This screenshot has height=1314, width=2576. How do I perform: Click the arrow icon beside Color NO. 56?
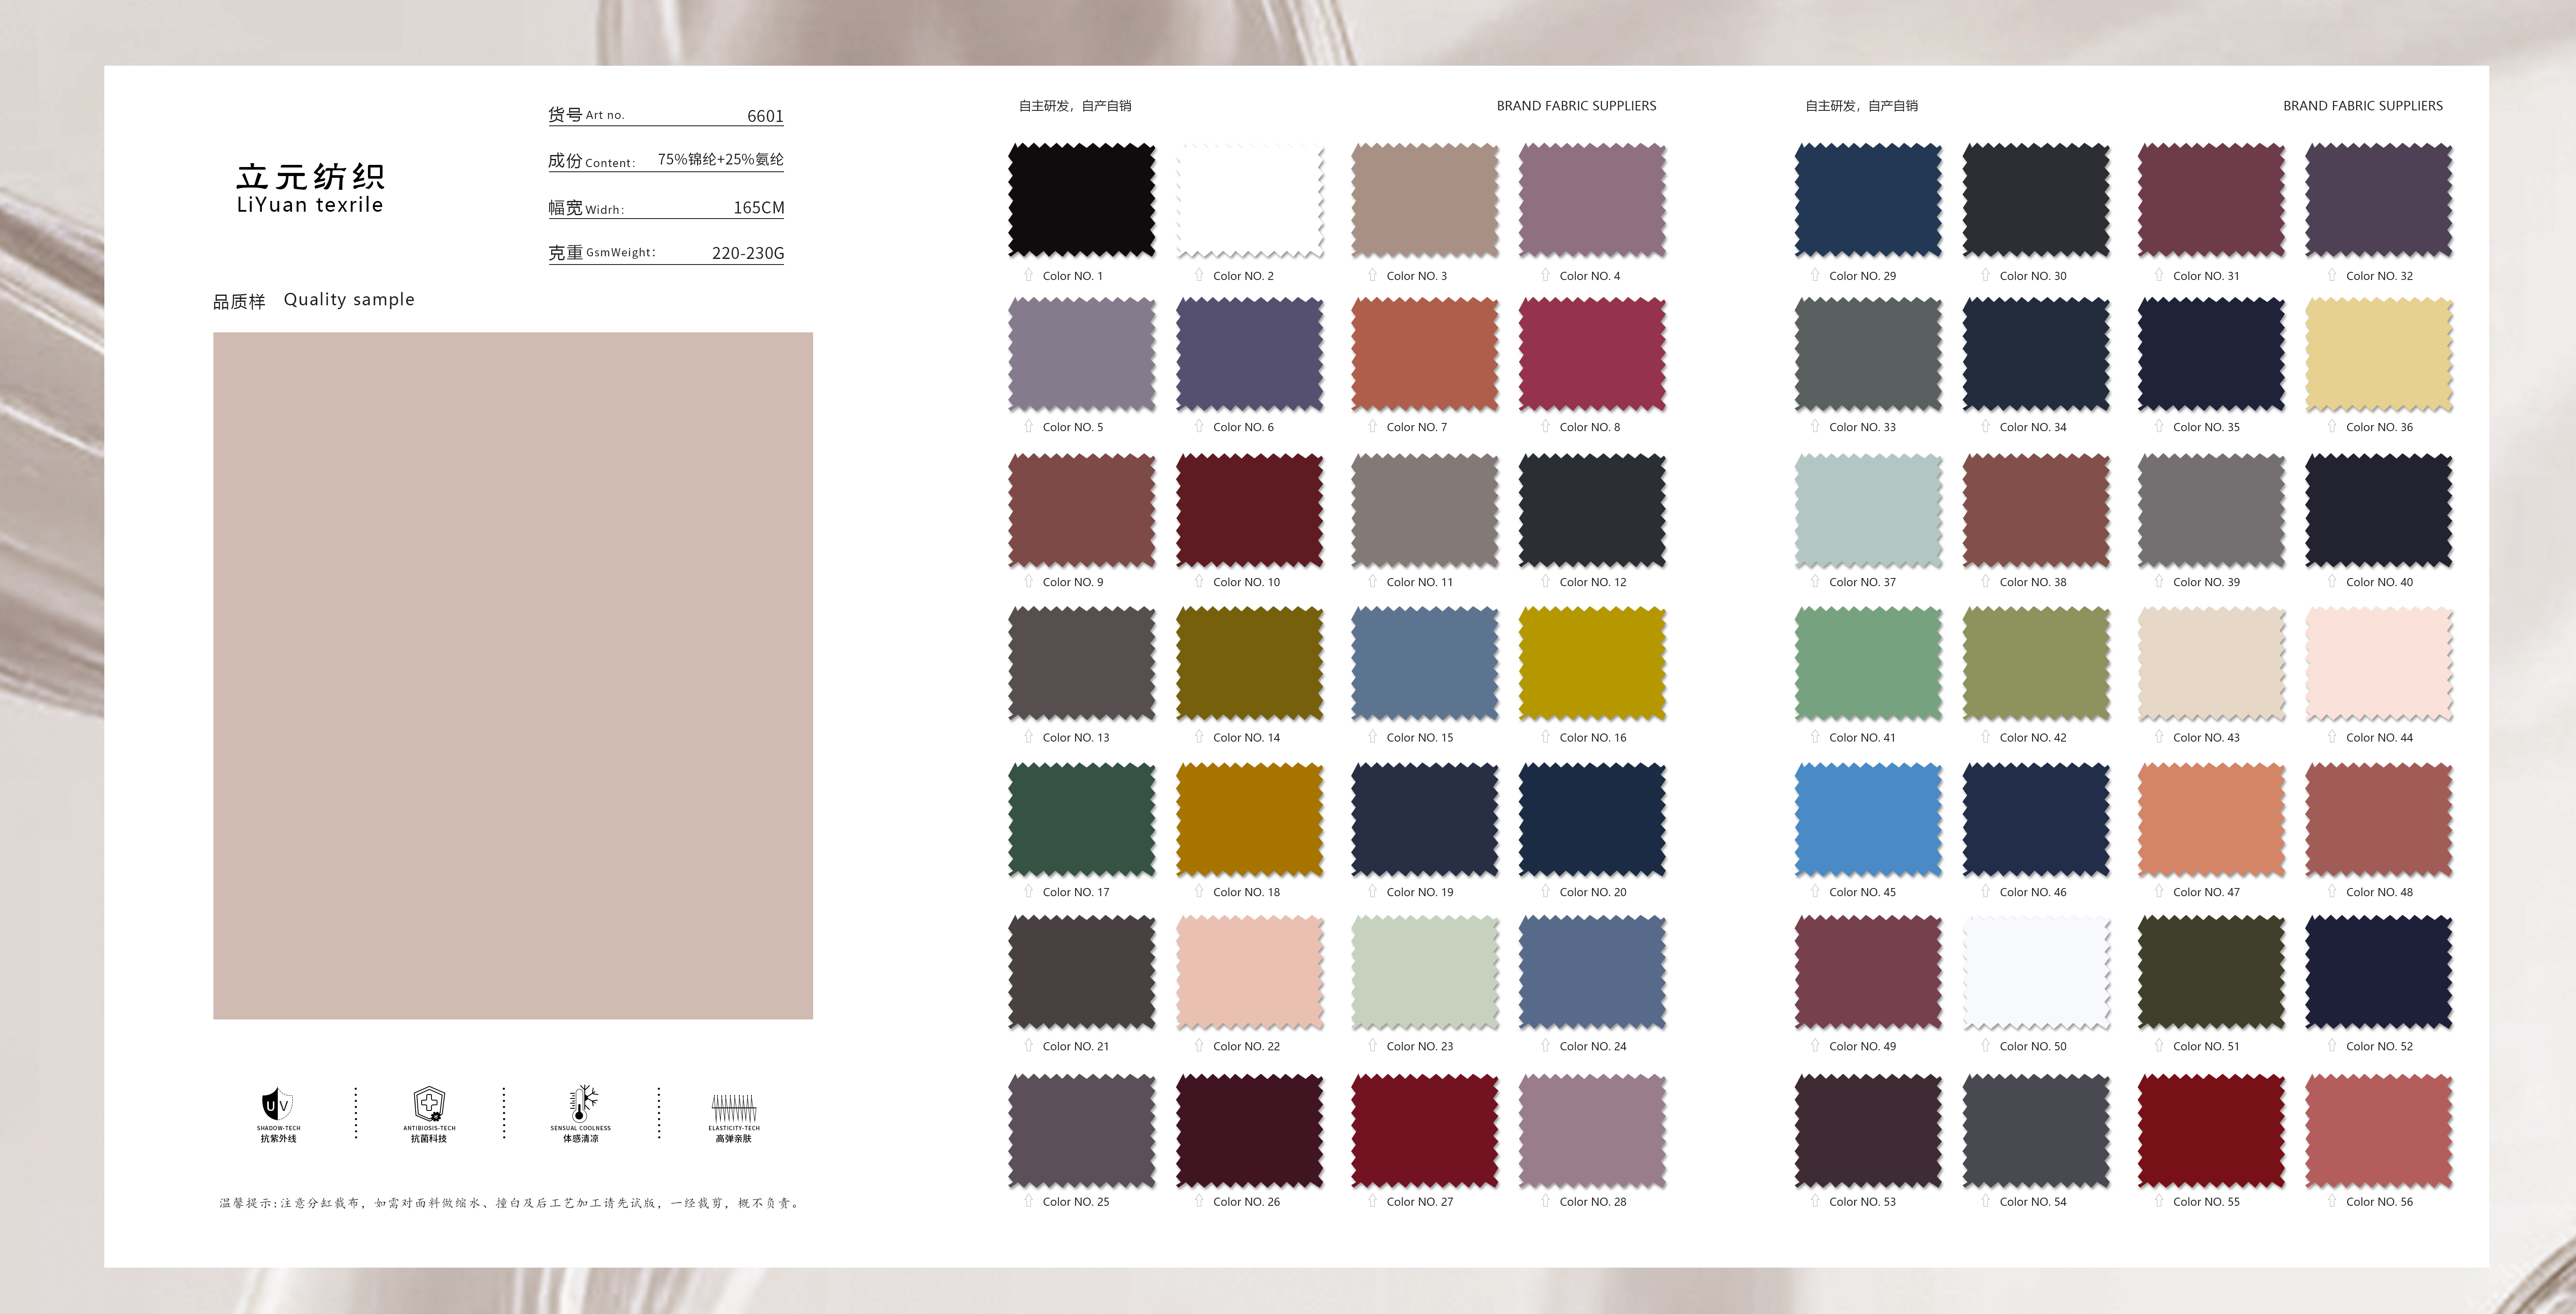coord(2332,1201)
